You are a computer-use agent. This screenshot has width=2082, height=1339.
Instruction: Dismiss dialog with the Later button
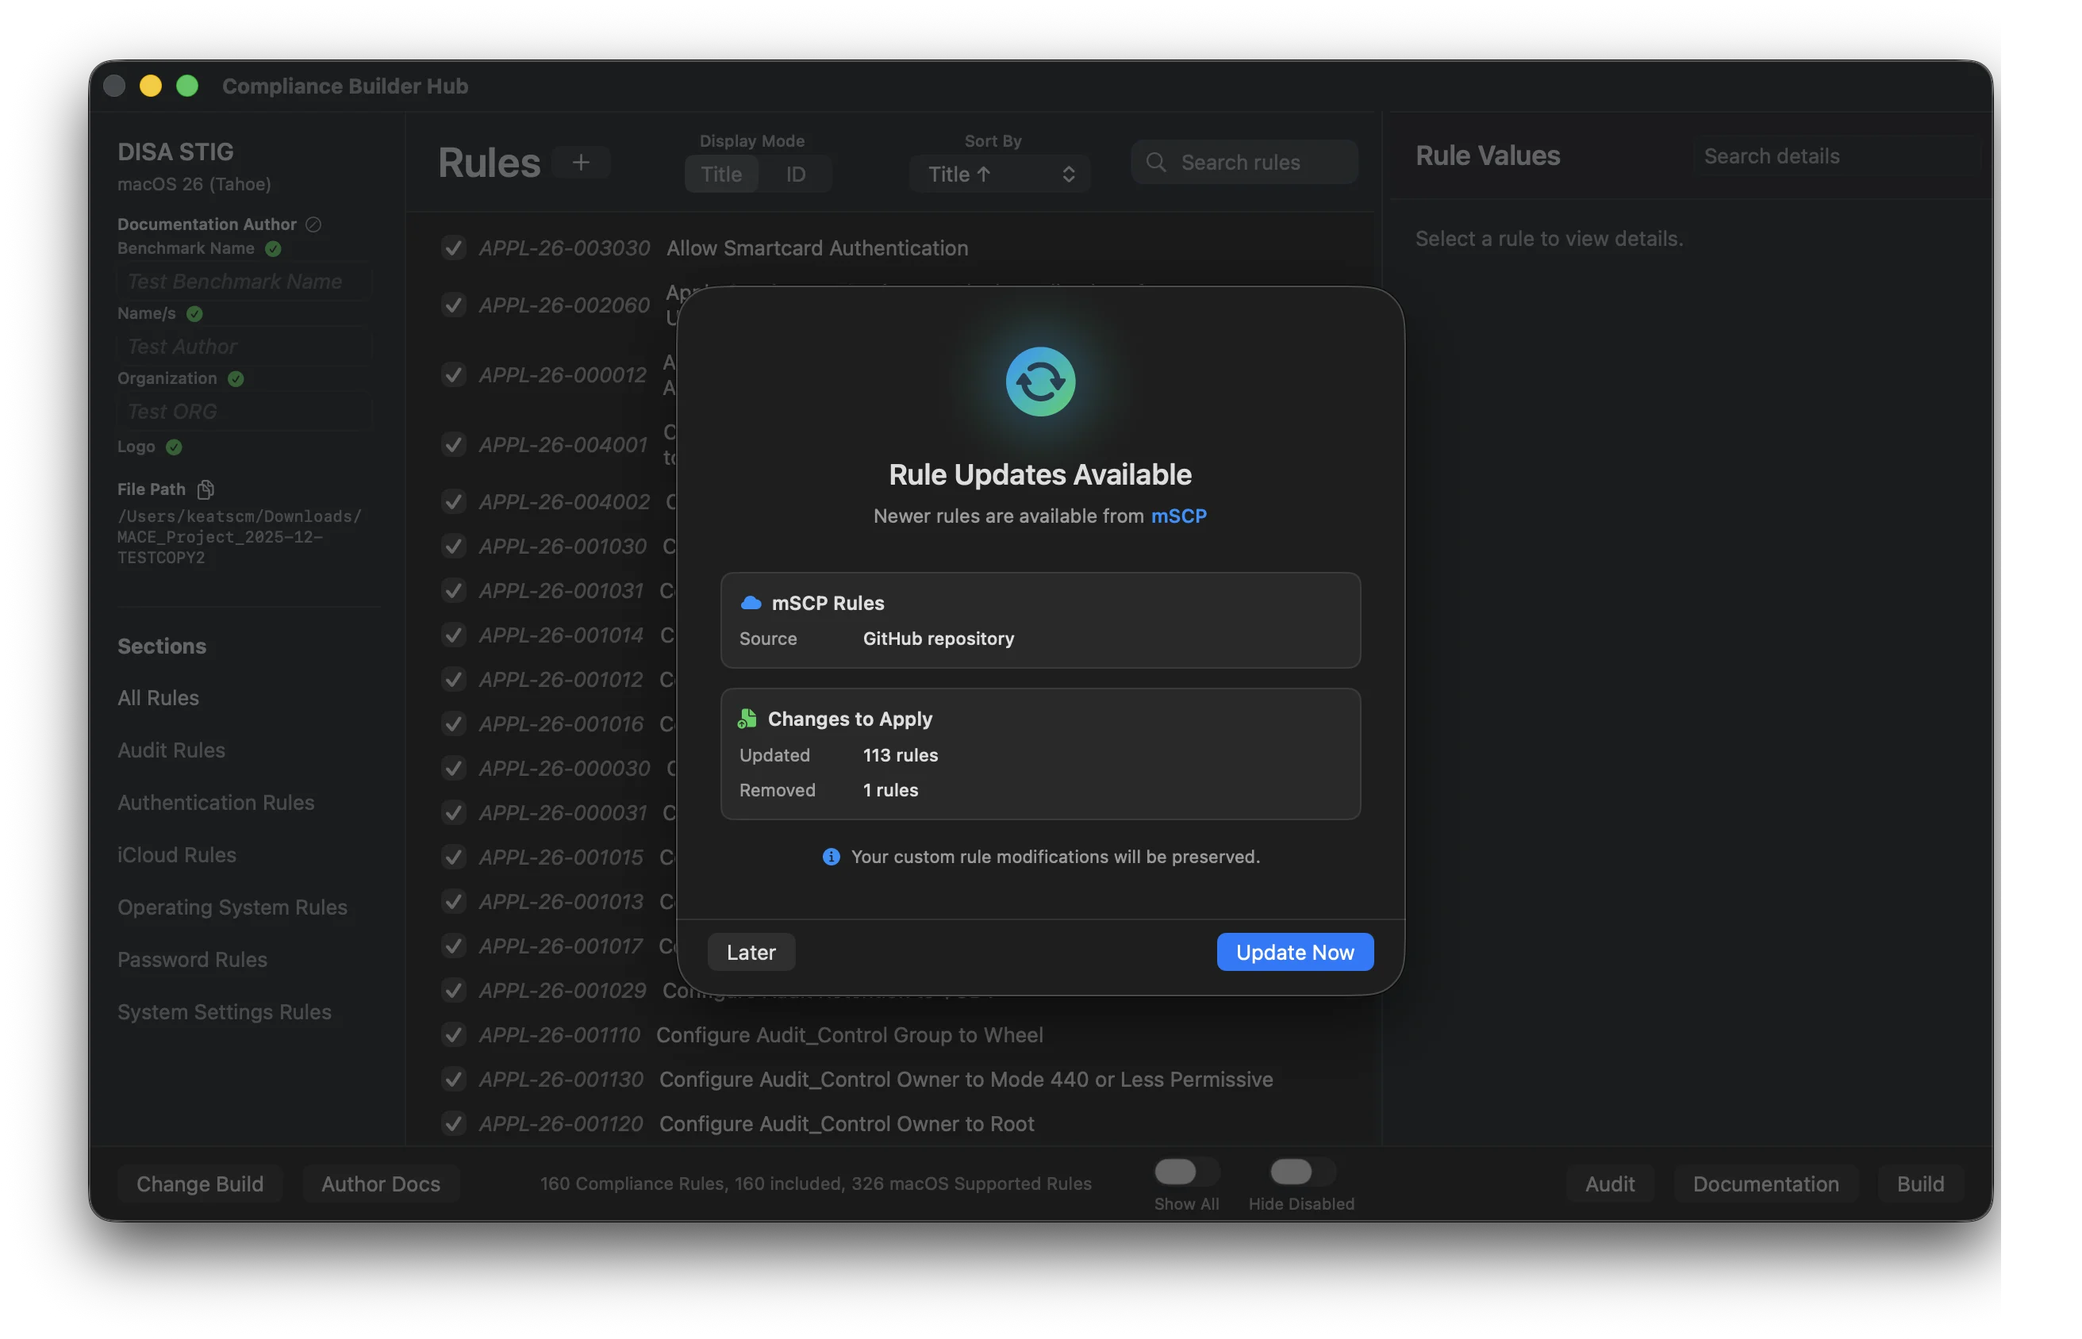(x=751, y=952)
